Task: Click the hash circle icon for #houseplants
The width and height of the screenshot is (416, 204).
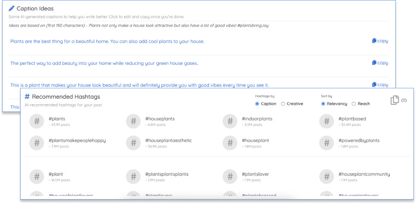Action: coord(133,121)
